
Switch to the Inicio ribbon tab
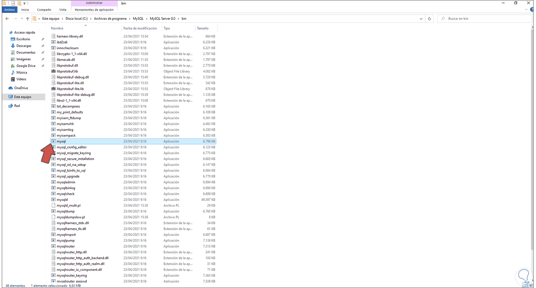(25, 10)
